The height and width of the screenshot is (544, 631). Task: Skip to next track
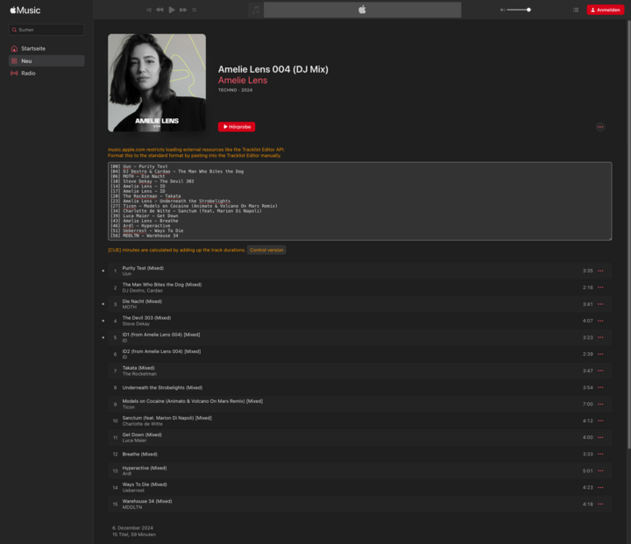pos(183,10)
